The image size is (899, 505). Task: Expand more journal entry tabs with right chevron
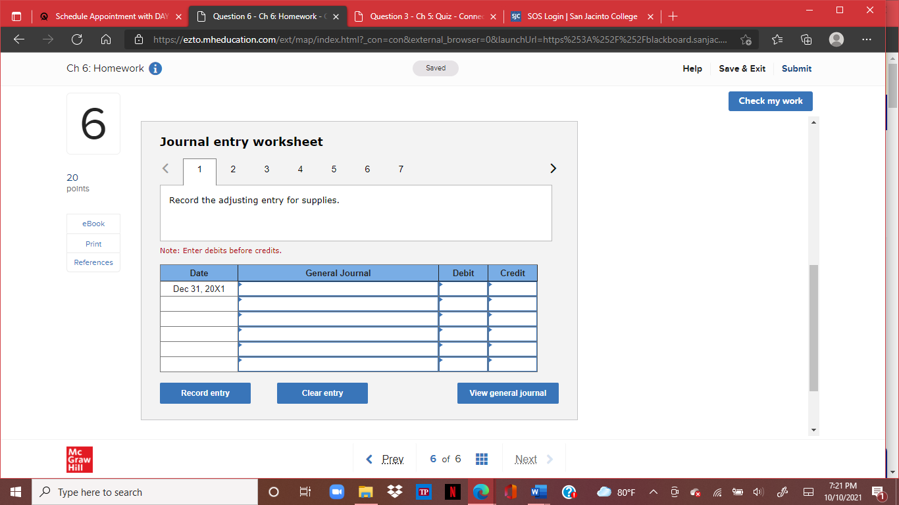[553, 168]
